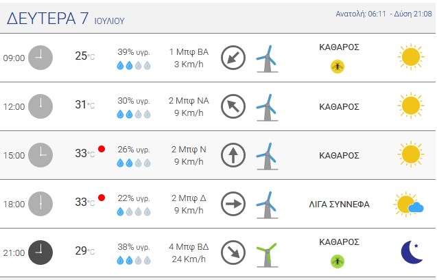Click the green wind turbine at 21:00
This screenshot has width=437, height=280.
click(x=267, y=255)
